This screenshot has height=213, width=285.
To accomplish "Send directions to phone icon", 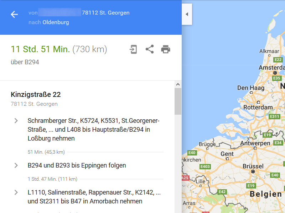I will click(x=133, y=49).
